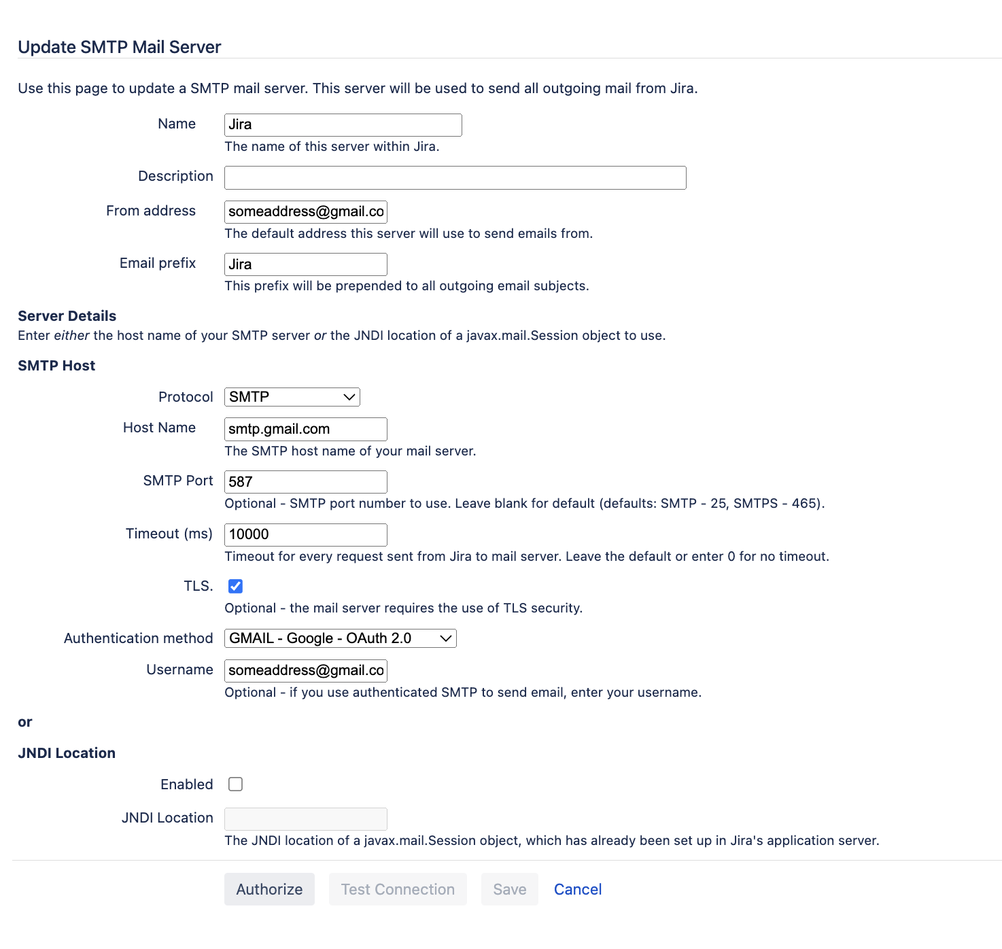This screenshot has height=949, width=1002.
Task: Toggle the TLS checkbox
Action: tap(235, 586)
